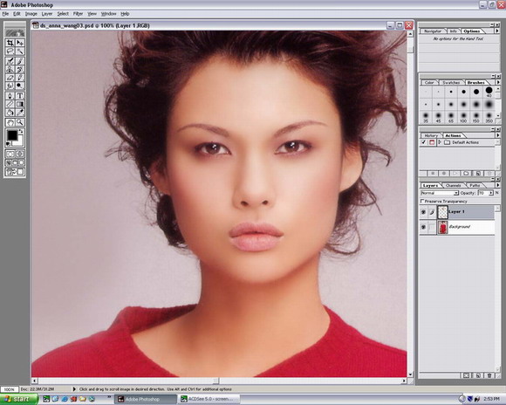Switch to the Paths tab
506x405 pixels.
point(475,185)
